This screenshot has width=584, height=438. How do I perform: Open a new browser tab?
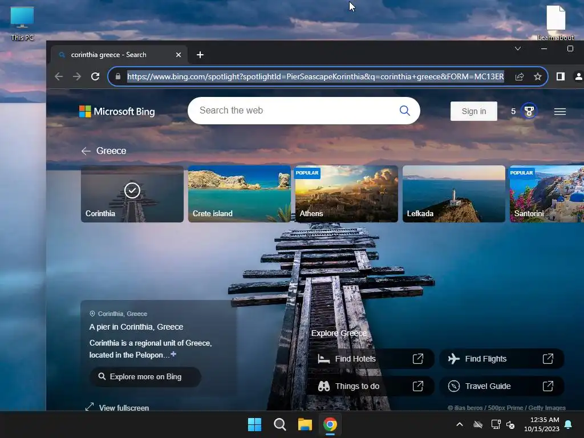(200, 55)
